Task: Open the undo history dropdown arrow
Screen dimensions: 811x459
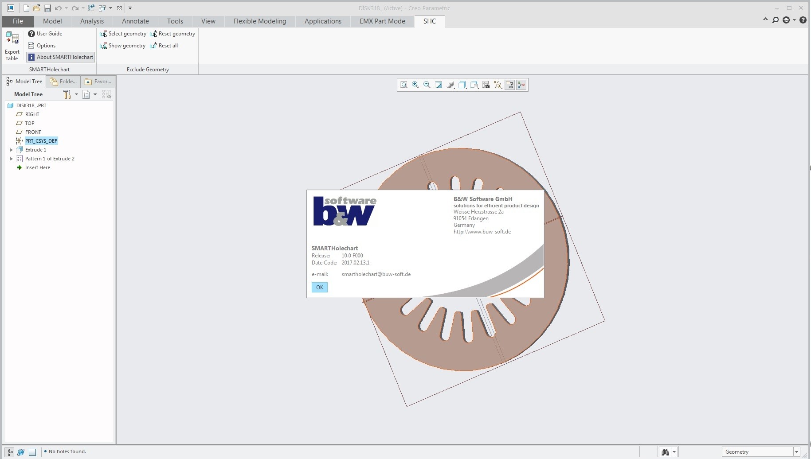Action: coord(66,8)
